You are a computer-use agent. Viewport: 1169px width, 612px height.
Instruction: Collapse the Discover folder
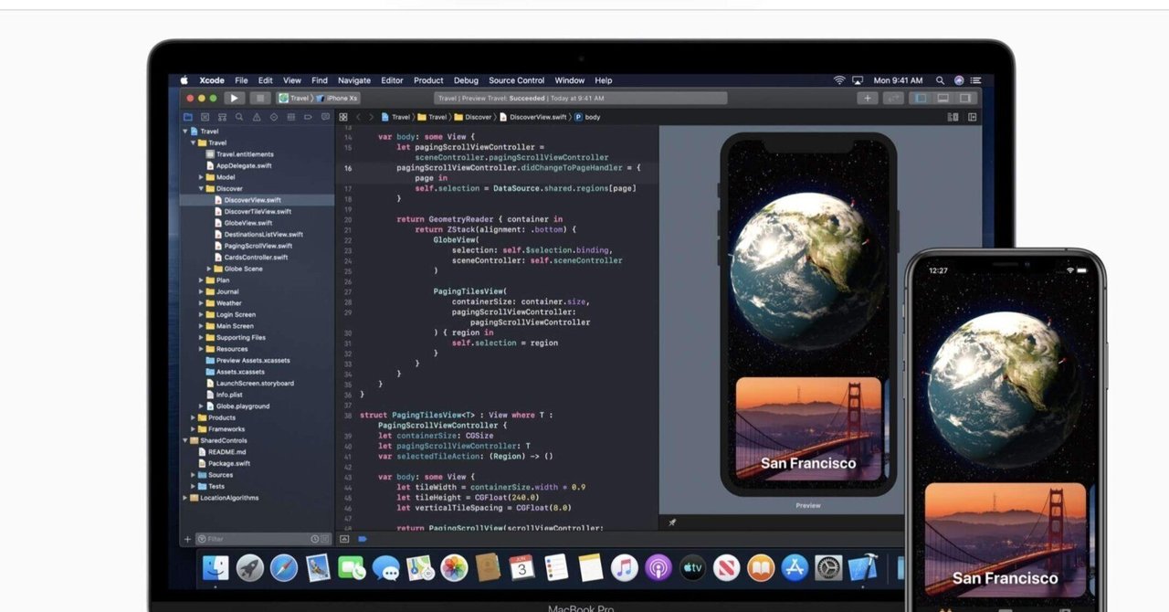click(x=201, y=188)
